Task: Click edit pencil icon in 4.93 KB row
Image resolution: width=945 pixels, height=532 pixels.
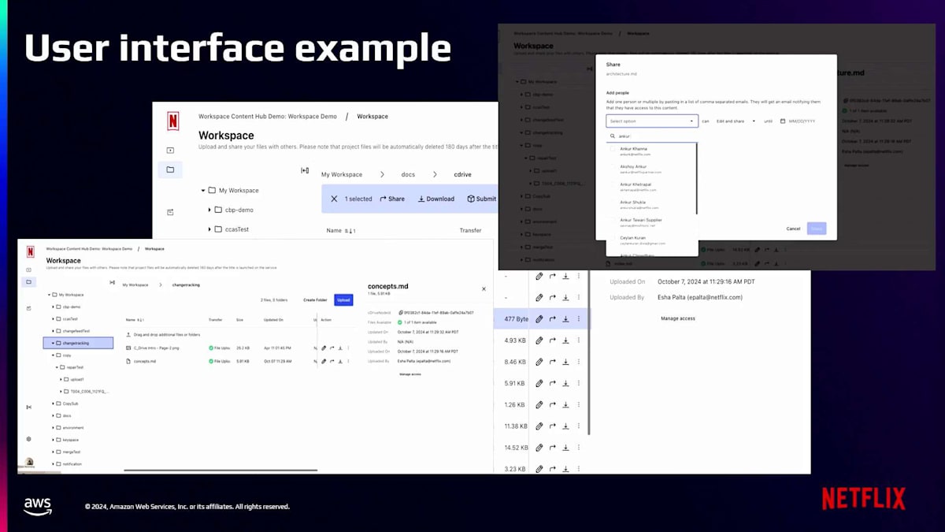Action: (x=539, y=340)
